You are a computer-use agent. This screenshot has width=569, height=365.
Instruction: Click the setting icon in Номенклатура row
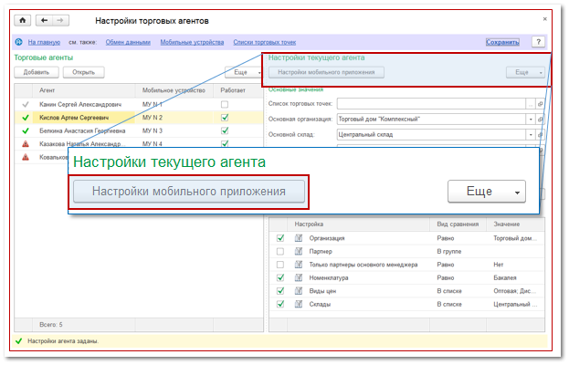coord(298,277)
